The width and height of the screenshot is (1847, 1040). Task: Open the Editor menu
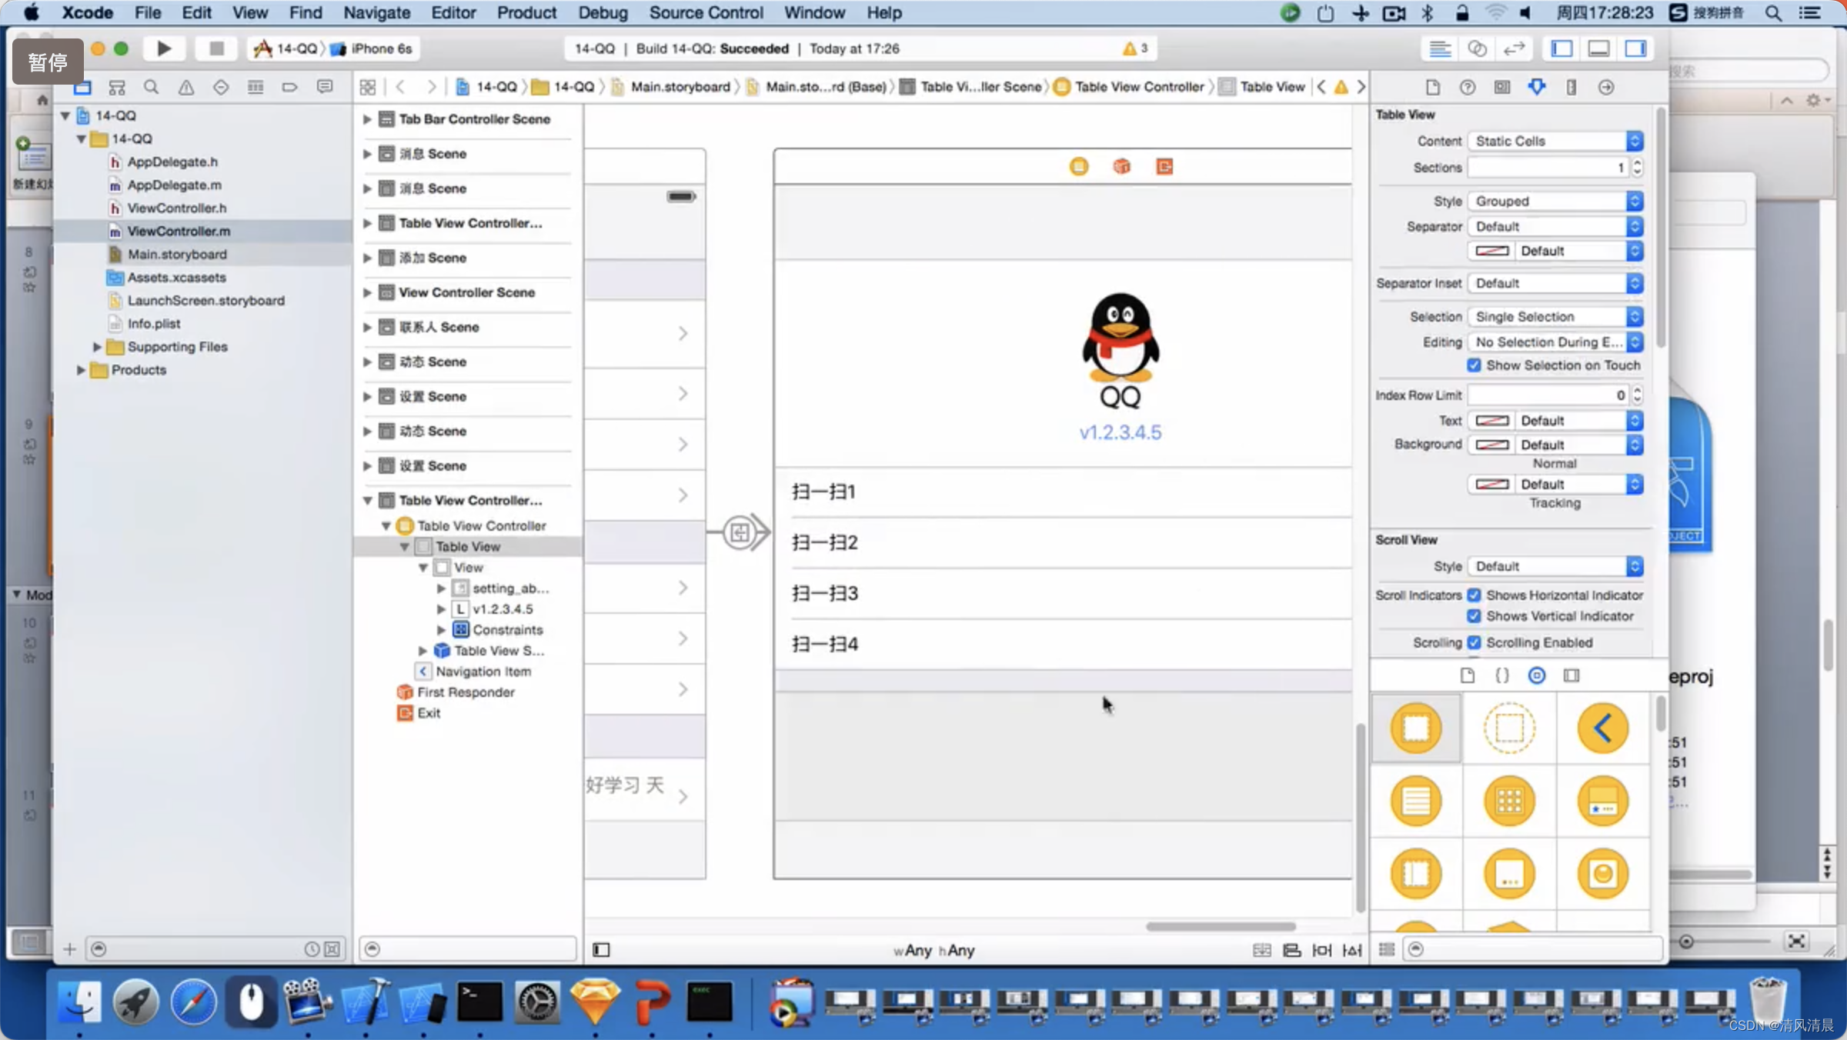[453, 12]
